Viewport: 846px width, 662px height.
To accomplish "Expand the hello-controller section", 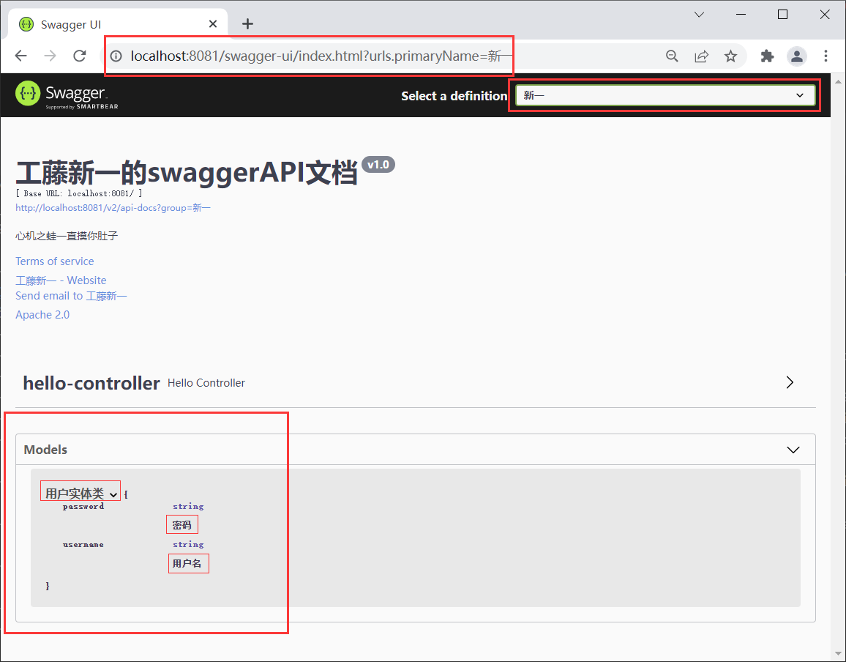I will (789, 382).
